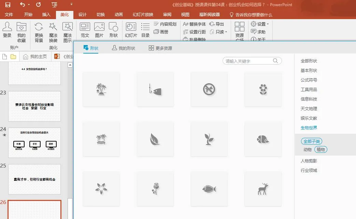Select the leaf shape
Screen dimensions: 356x219
pos(155,139)
